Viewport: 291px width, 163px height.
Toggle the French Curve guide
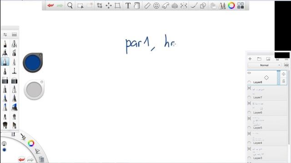(x=166, y=5)
